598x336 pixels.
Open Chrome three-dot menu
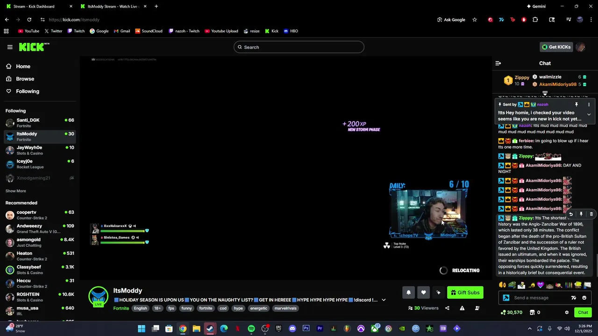pos(591,20)
